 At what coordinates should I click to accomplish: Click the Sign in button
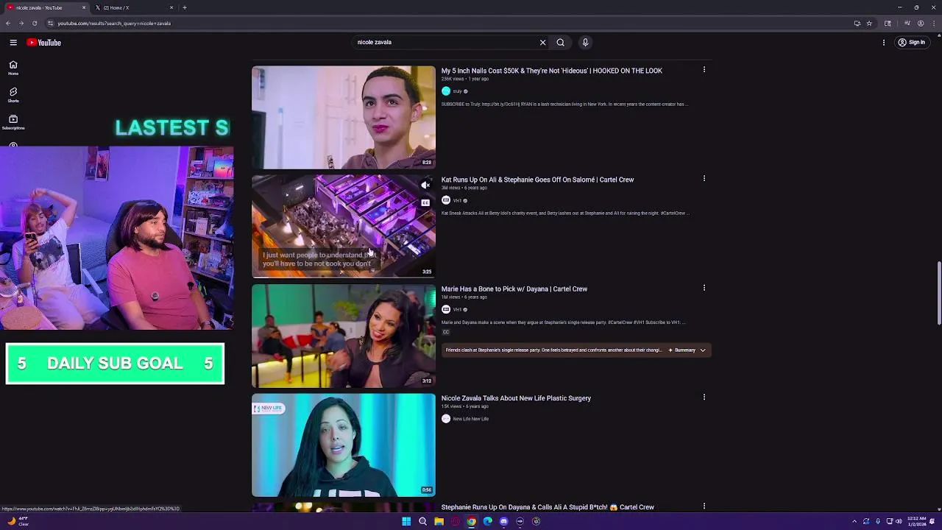coord(911,43)
